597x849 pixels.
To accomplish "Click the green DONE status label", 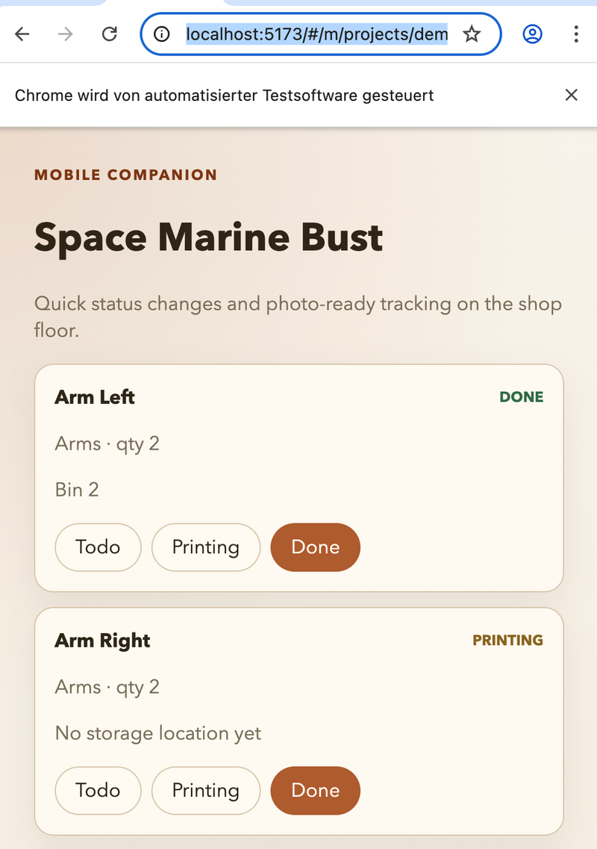I will pos(521,397).
